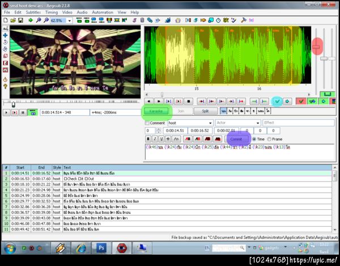Play current line in audio

[x=178, y=102]
